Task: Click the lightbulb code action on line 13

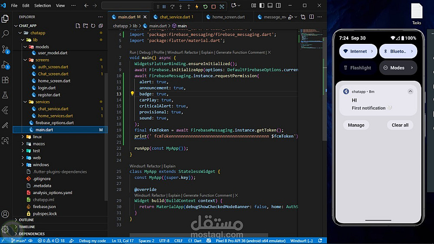Action: point(132,94)
